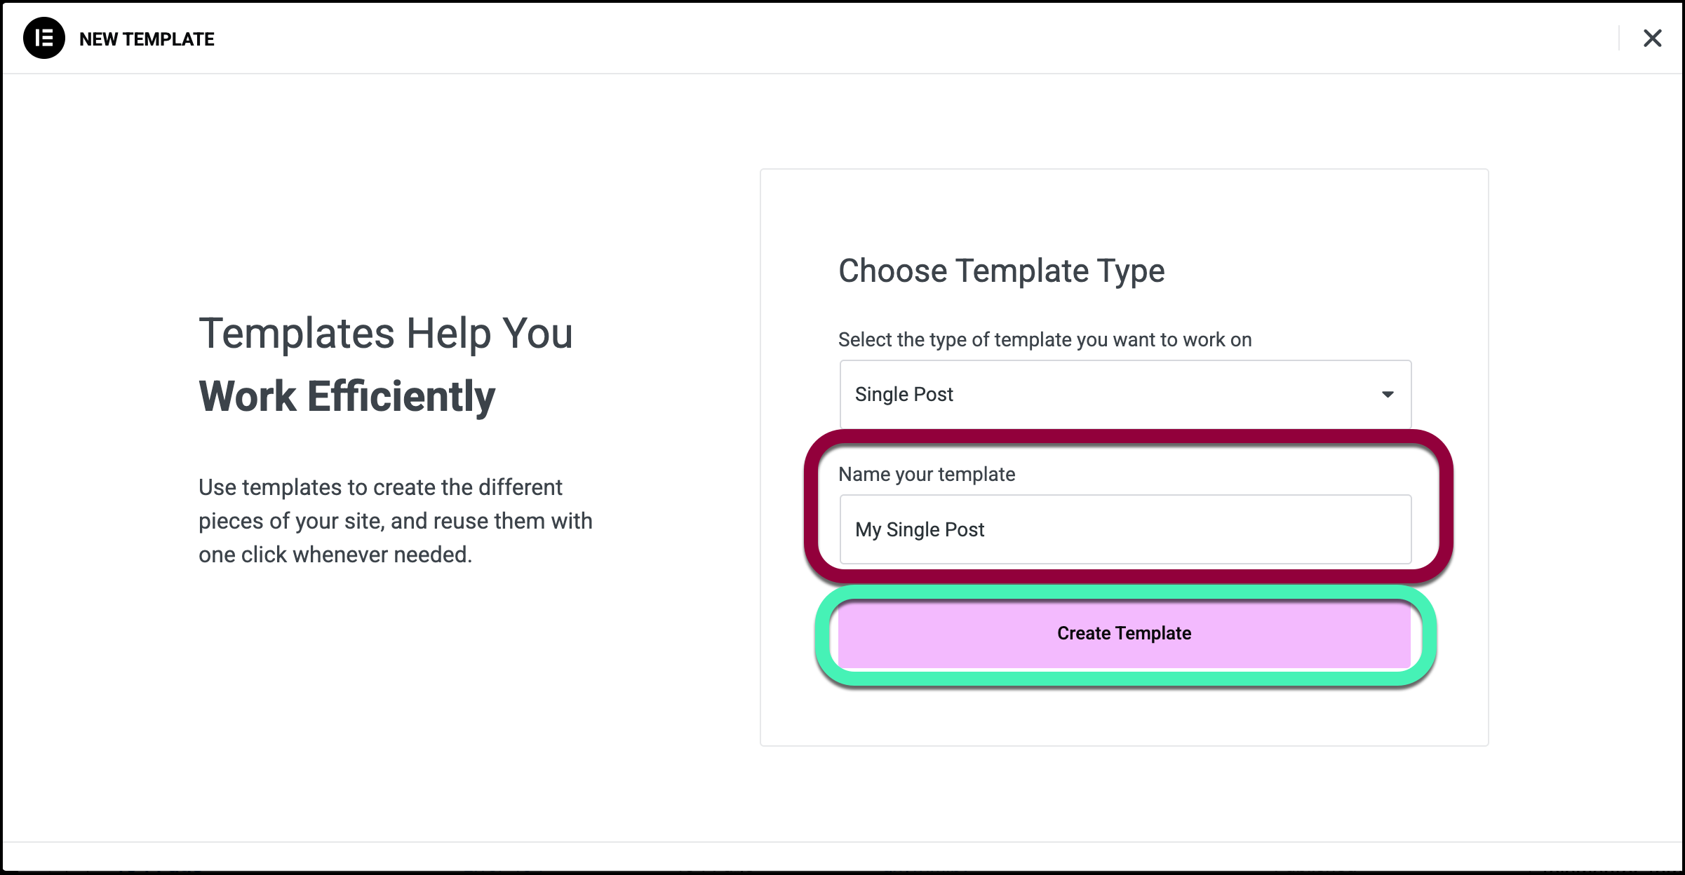This screenshot has width=1685, height=875.
Task: Click the 'Name your template' label
Action: (x=927, y=475)
